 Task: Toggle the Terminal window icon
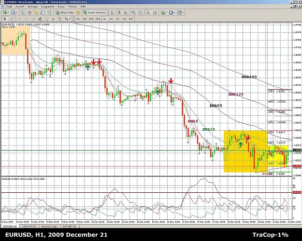pos(43,13)
